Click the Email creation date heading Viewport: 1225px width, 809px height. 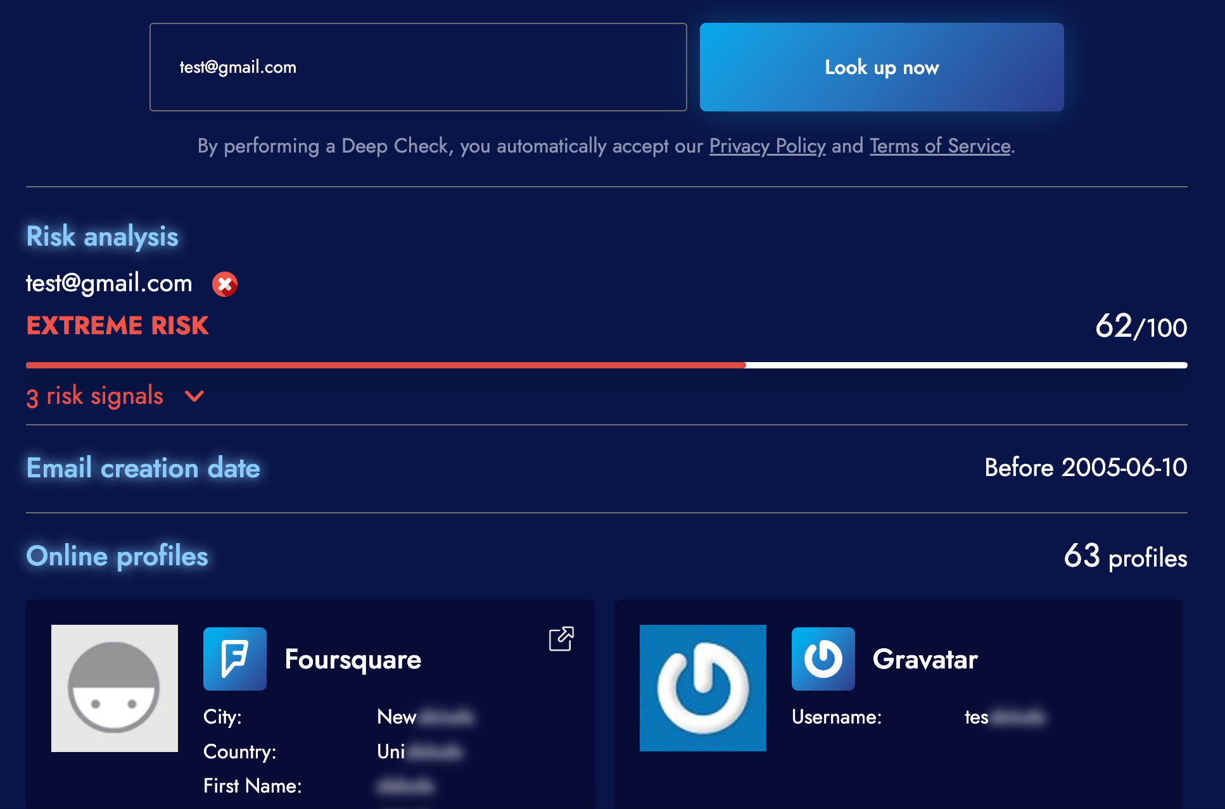coord(143,468)
